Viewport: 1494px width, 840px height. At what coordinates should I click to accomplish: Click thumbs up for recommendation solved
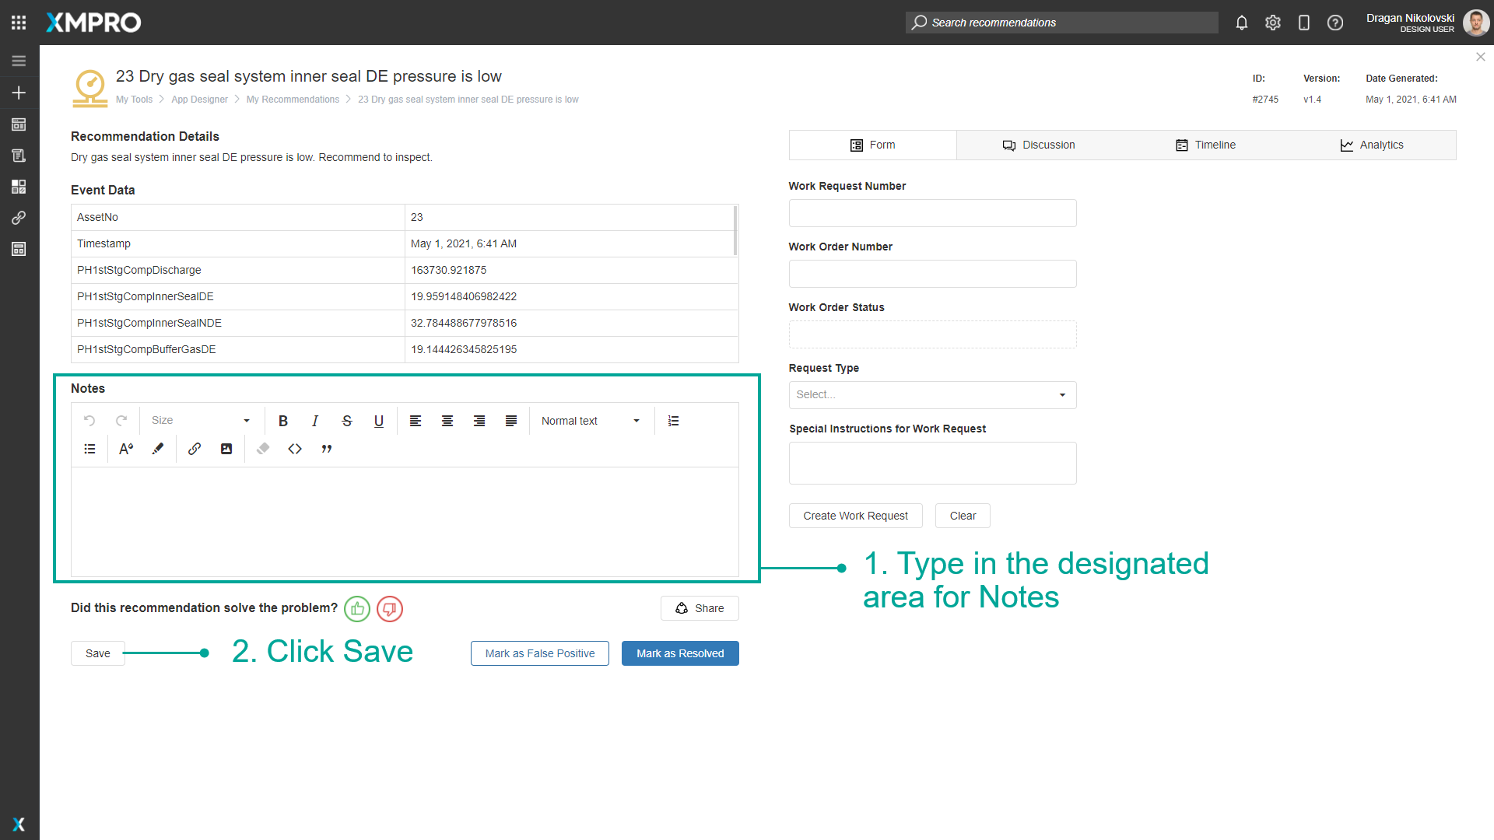(x=357, y=609)
